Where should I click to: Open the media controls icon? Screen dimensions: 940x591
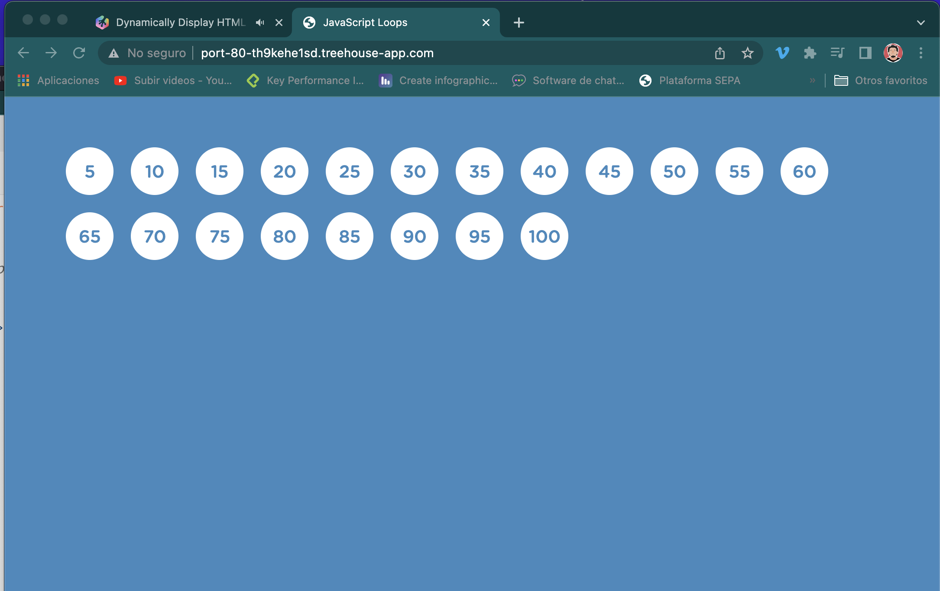(837, 53)
